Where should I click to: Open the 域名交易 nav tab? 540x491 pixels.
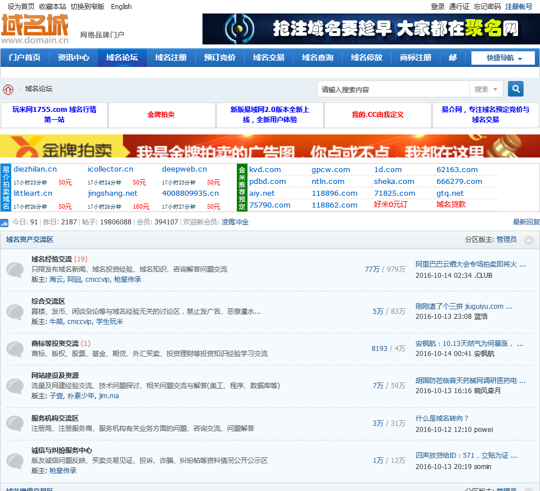point(269,57)
